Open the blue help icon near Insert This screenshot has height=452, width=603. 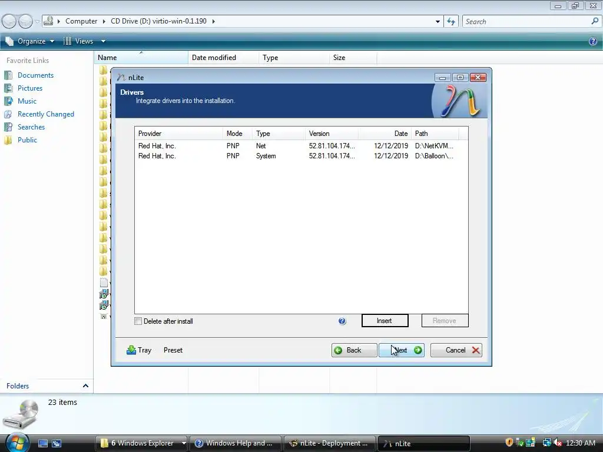pyautogui.click(x=342, y=321)
